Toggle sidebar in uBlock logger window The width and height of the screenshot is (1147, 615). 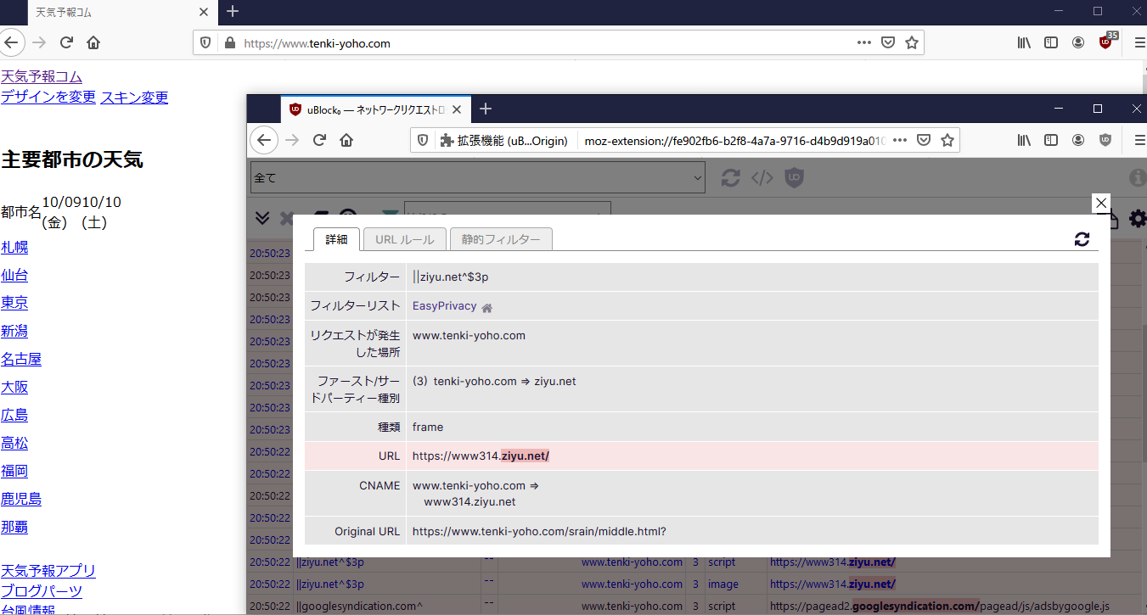(1051, 140)
